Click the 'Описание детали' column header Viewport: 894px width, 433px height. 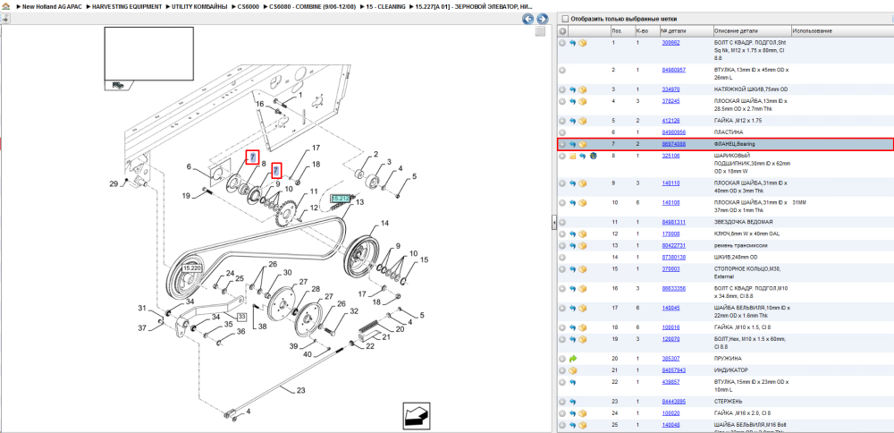[x=736, y=30]
